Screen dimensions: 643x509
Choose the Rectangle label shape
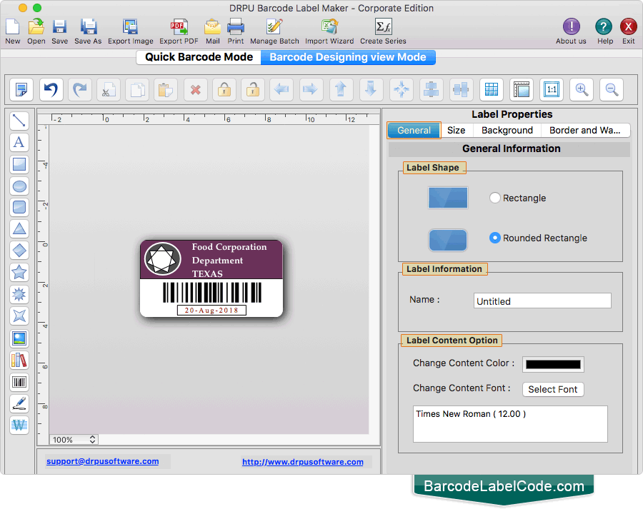coord(495,198)
